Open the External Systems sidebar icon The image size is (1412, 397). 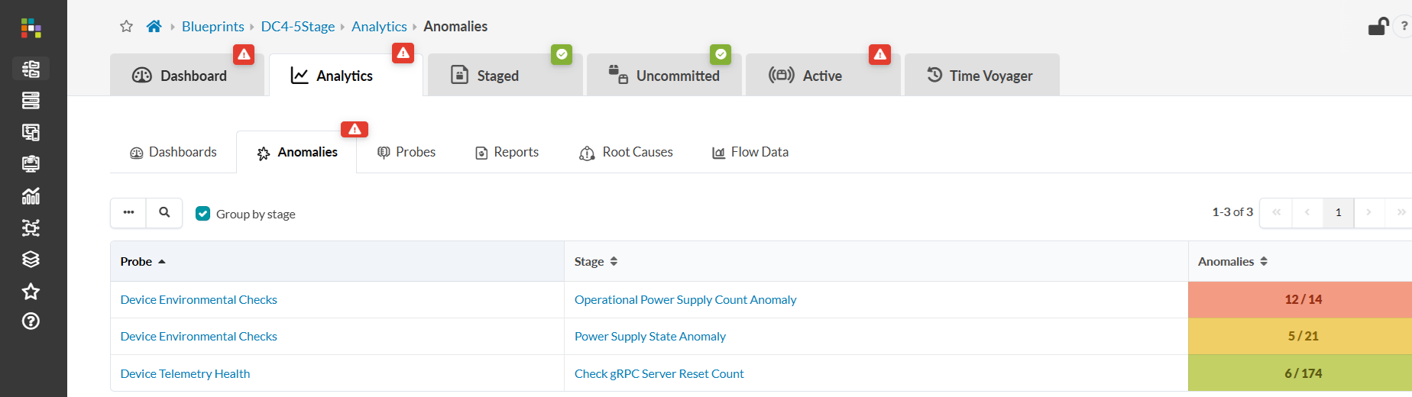pyautogui.click(x=31, y=228)
